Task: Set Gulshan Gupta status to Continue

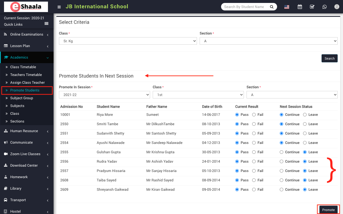Action: pos(281,152)
